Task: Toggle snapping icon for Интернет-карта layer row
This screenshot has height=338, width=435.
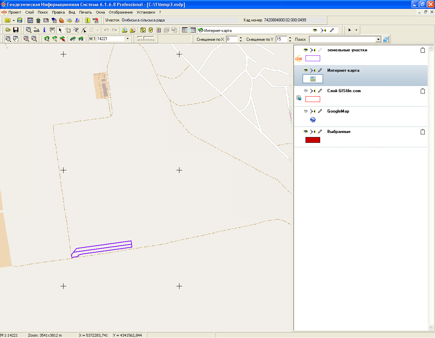Action: pyautogui.click(x=313, y=70)
